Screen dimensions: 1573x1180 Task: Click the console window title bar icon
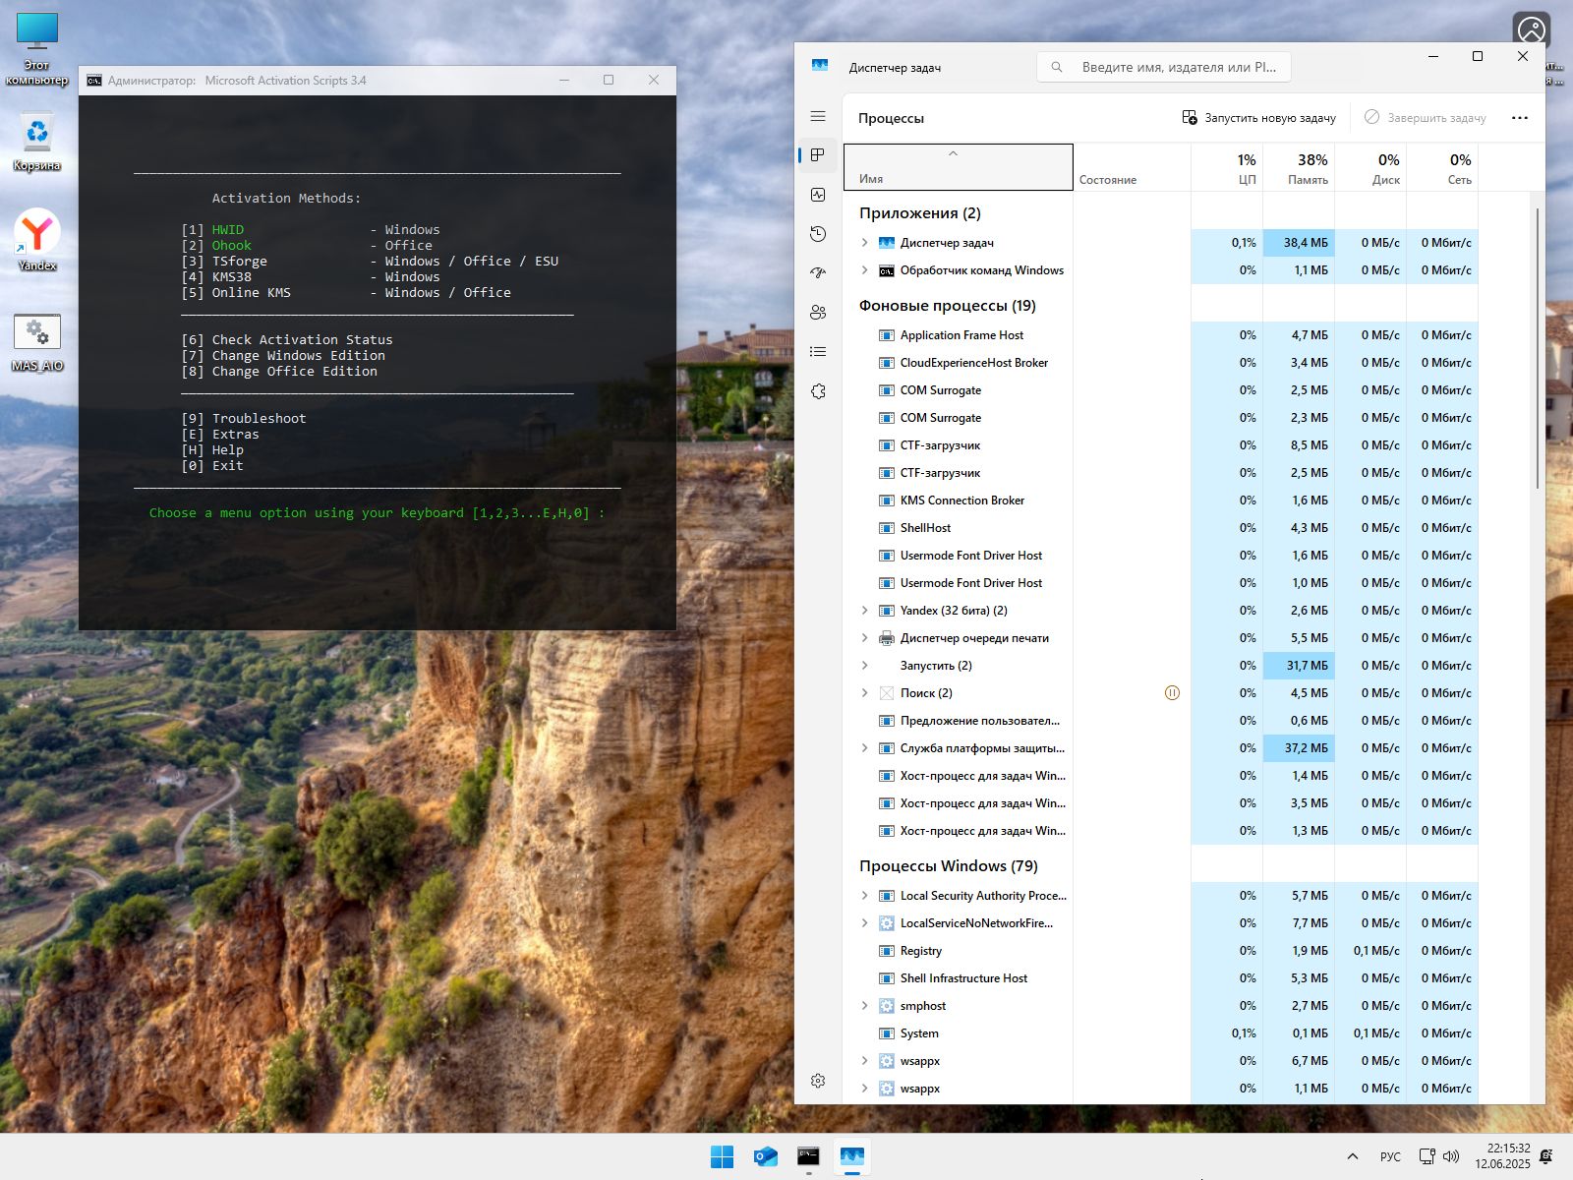click(x=94, y=81)
